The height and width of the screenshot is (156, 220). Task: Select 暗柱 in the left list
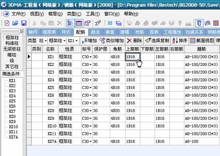click(x=12, y=55)
